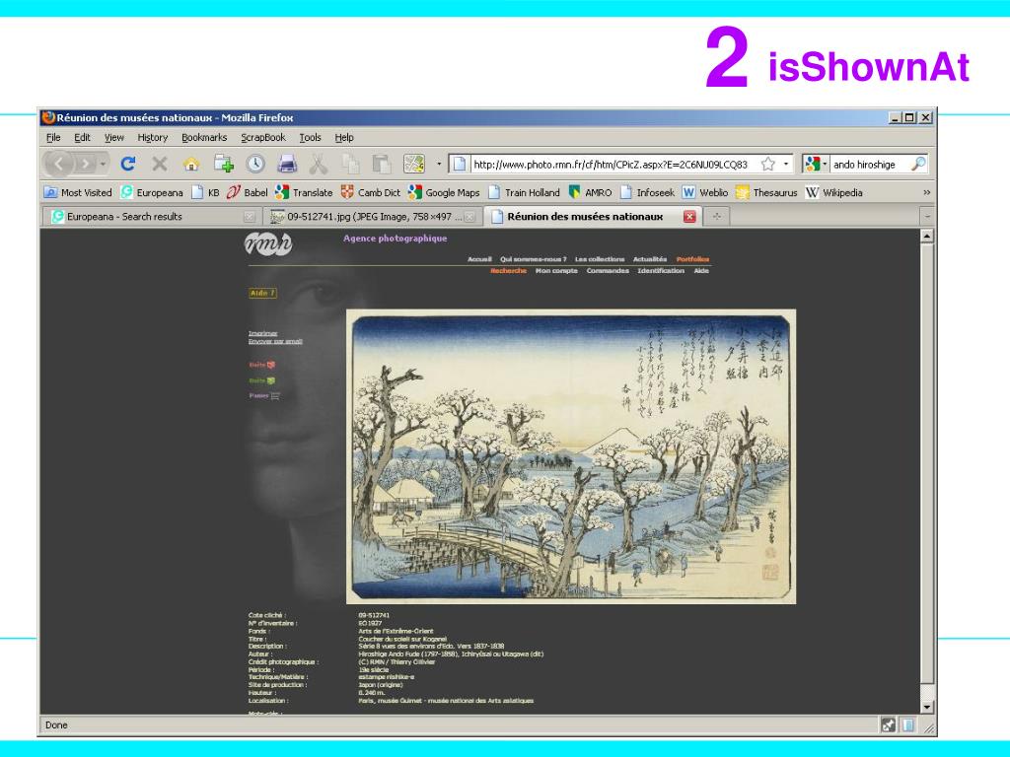Open the 'Identification' navigation link
The width and height of the screenshot is (1010, 757).
click(x=661, y=271)
